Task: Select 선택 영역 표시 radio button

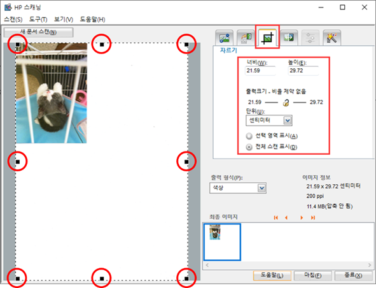Action: 249,136
